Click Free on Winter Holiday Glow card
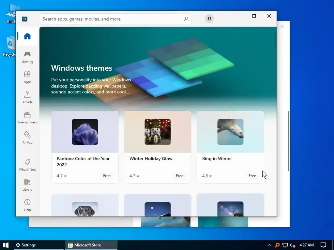The height and width of the screenshot is (250, 334). [180, 176]
